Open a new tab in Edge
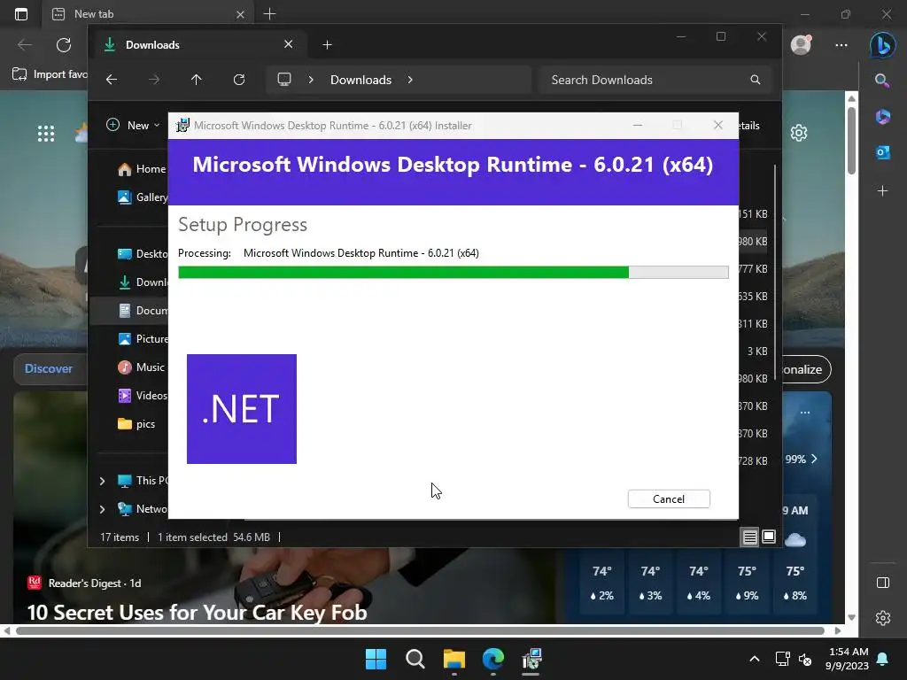The width and height of the screenshot is (907, 680). [x=269, y=14]
